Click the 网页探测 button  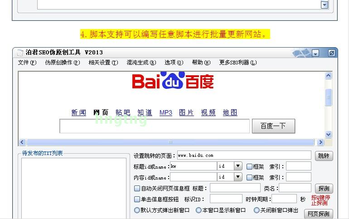click(319, 214)
